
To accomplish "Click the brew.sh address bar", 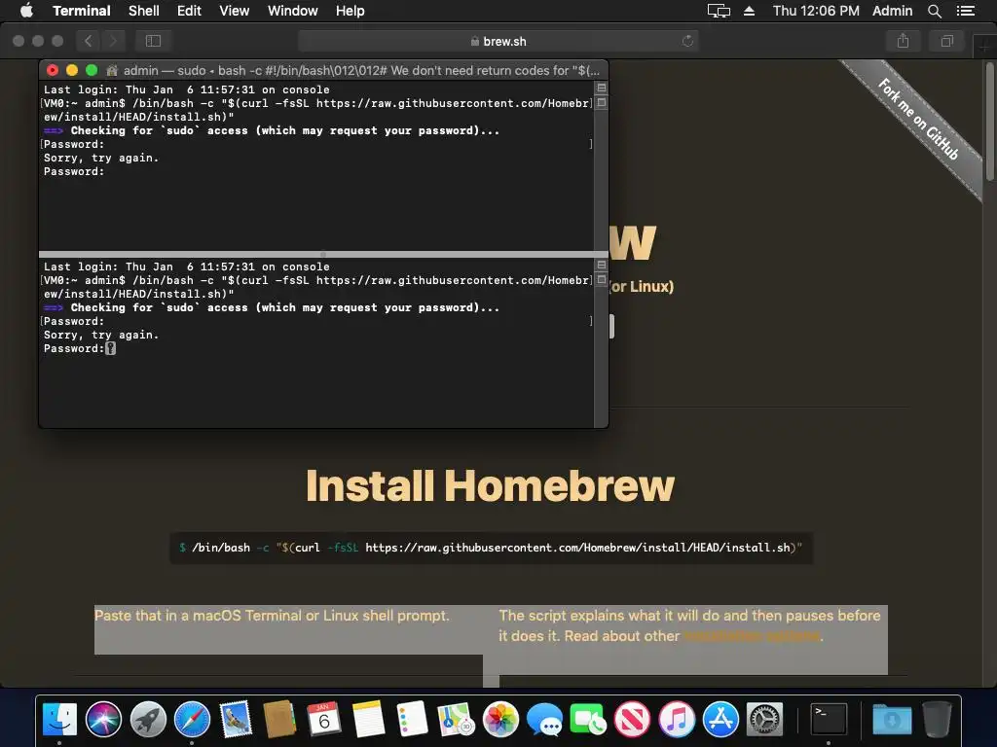I will tap(498, 41).
